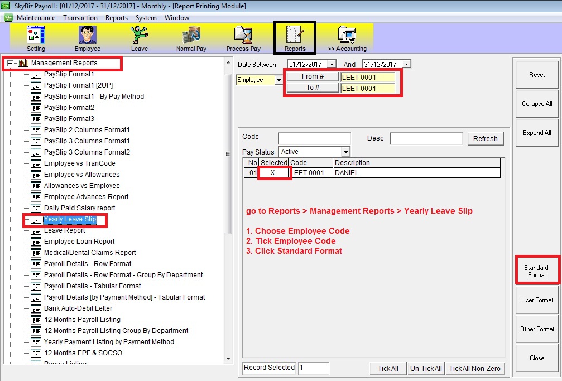This screenshot has width=562, height=381.
Task: Open the Leave module icon
Action: (x=139, y=36)
